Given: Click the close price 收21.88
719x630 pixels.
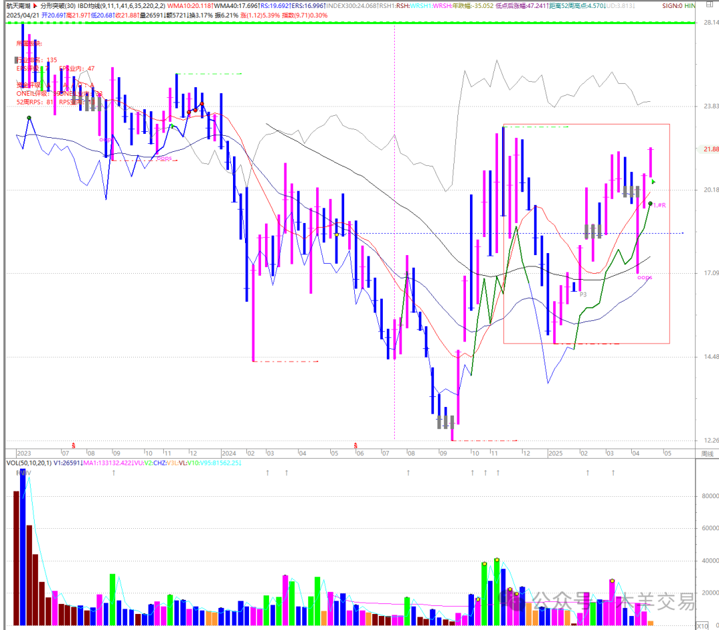Looking at the screenshot, I should [x=126, y=15].
